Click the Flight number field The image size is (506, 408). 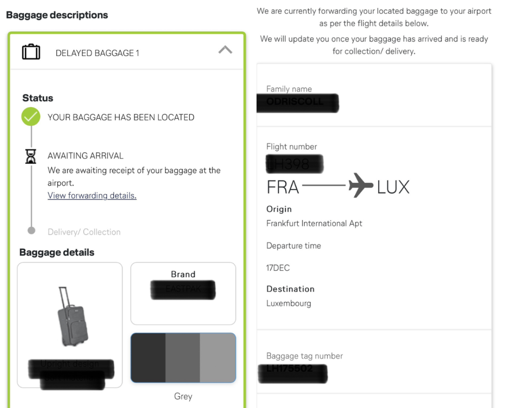[x=294, y=163]
